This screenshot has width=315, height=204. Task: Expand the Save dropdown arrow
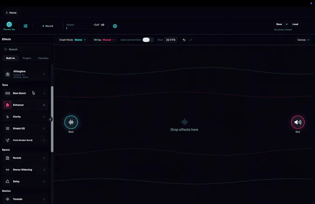click(x=287, y=24)
